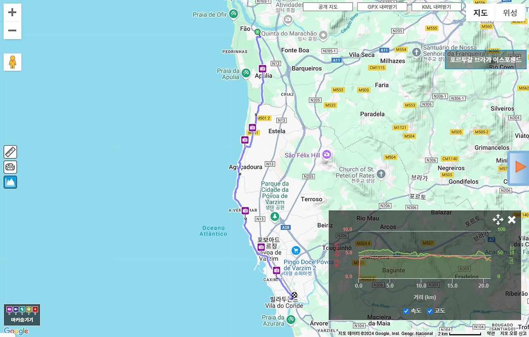Click the Santuário de Nossa Senhora church icon
529x337 pixels.
click(417, 52)
